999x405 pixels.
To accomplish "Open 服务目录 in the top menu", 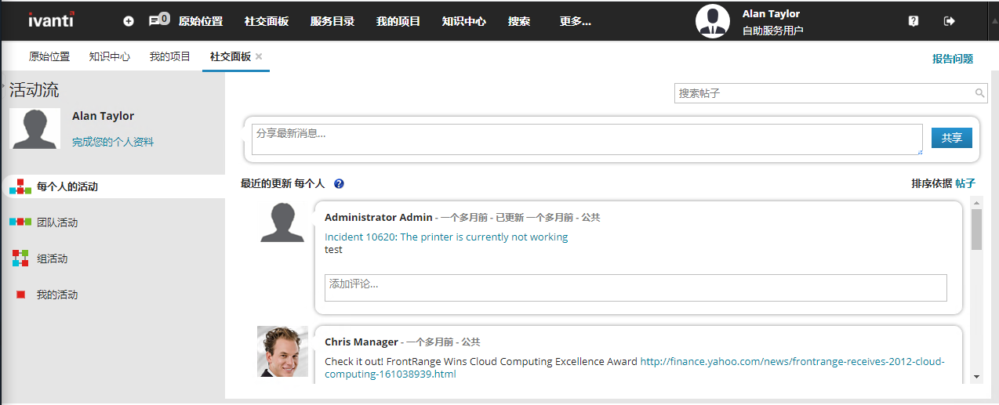I will (332, 21).
